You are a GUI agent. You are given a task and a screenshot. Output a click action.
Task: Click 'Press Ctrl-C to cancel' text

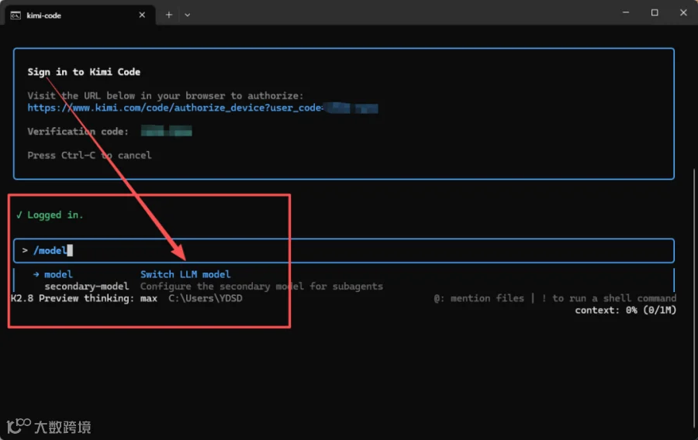pyautogui.click(x=89, y=156)
